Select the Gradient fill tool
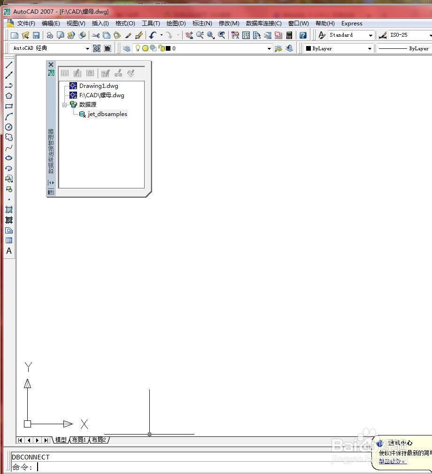The image size is (432, 474). point(9,220)
